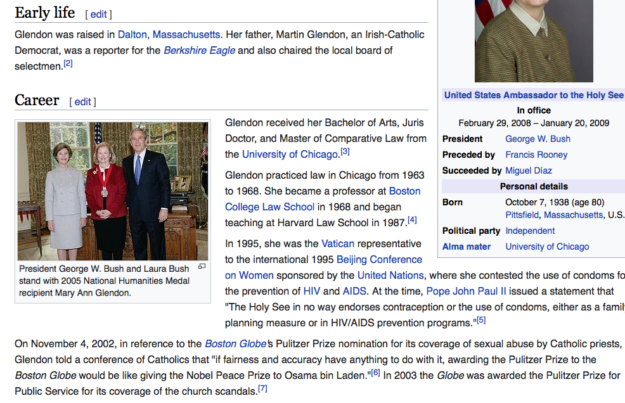Open the Francis Rooney predecessor link

536,155
